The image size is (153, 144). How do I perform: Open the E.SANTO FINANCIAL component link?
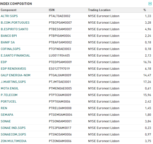tap(15, 56)
